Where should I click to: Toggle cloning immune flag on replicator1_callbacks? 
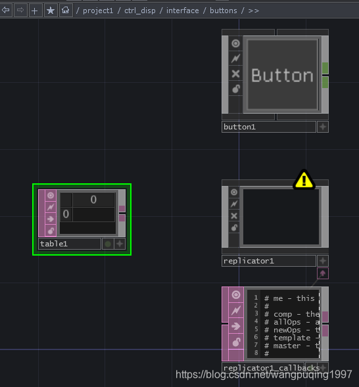click(236, 310)
